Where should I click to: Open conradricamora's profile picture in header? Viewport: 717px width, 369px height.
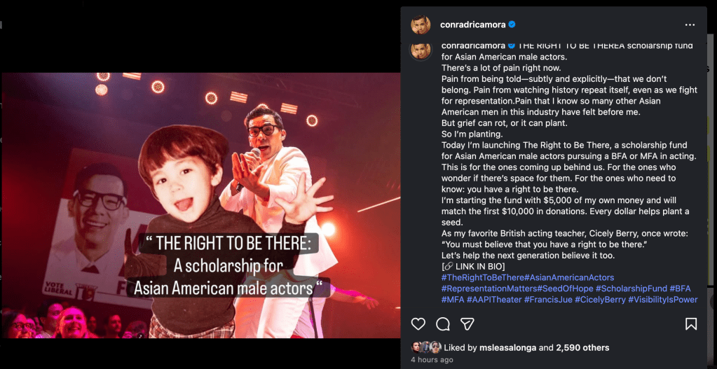coord(421,25)
